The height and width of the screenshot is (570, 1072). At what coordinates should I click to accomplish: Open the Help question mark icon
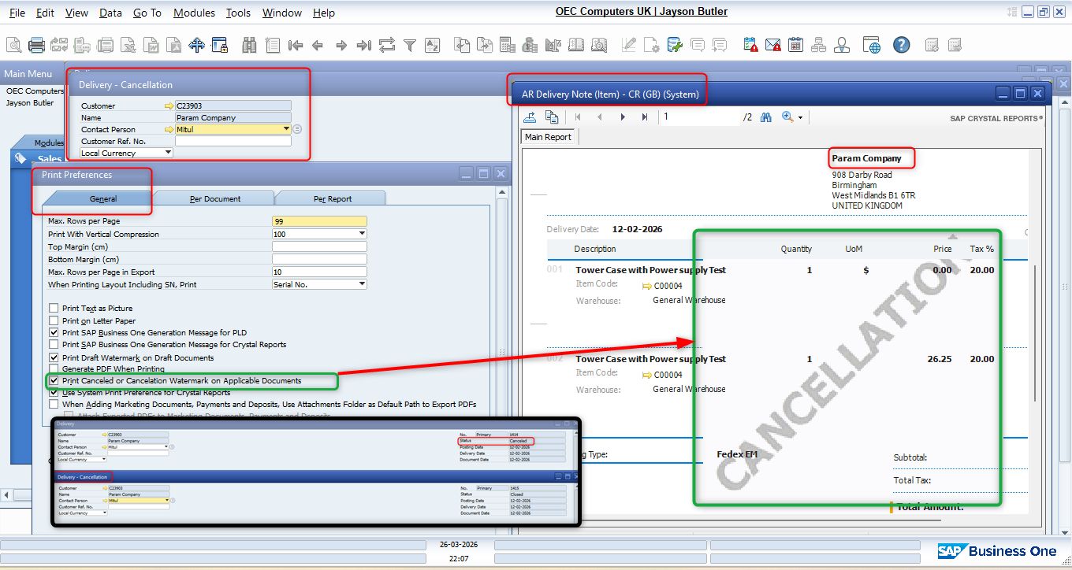[x=901, y=45]
